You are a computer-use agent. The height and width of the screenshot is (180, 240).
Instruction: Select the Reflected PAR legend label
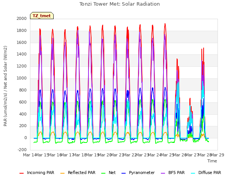coord(82,172)
